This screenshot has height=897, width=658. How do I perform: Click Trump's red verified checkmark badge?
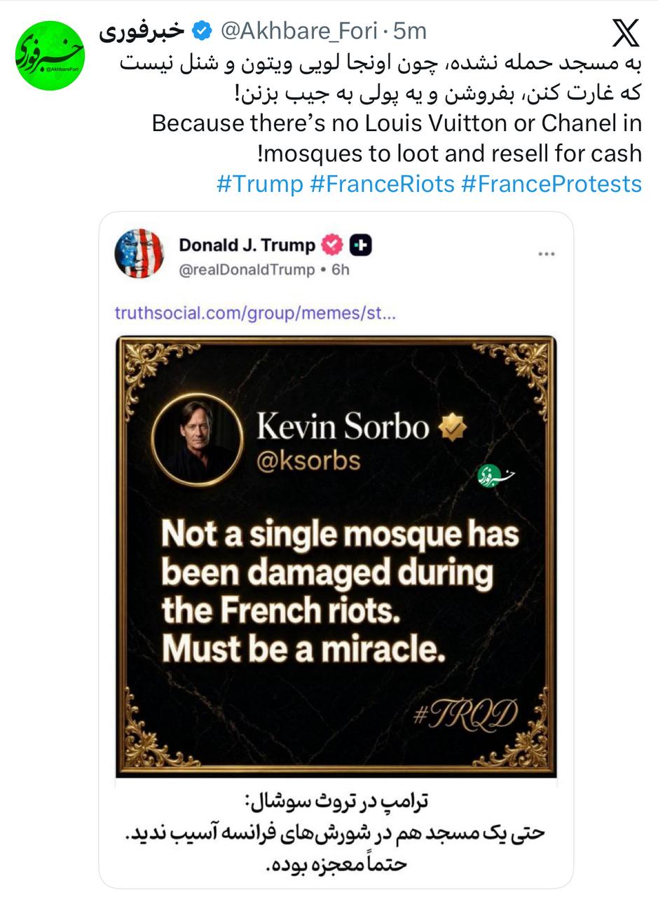[332, 245]
